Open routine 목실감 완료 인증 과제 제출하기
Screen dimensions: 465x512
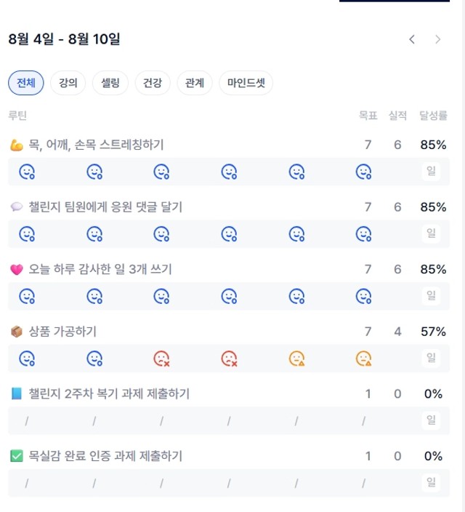point(105,456)
